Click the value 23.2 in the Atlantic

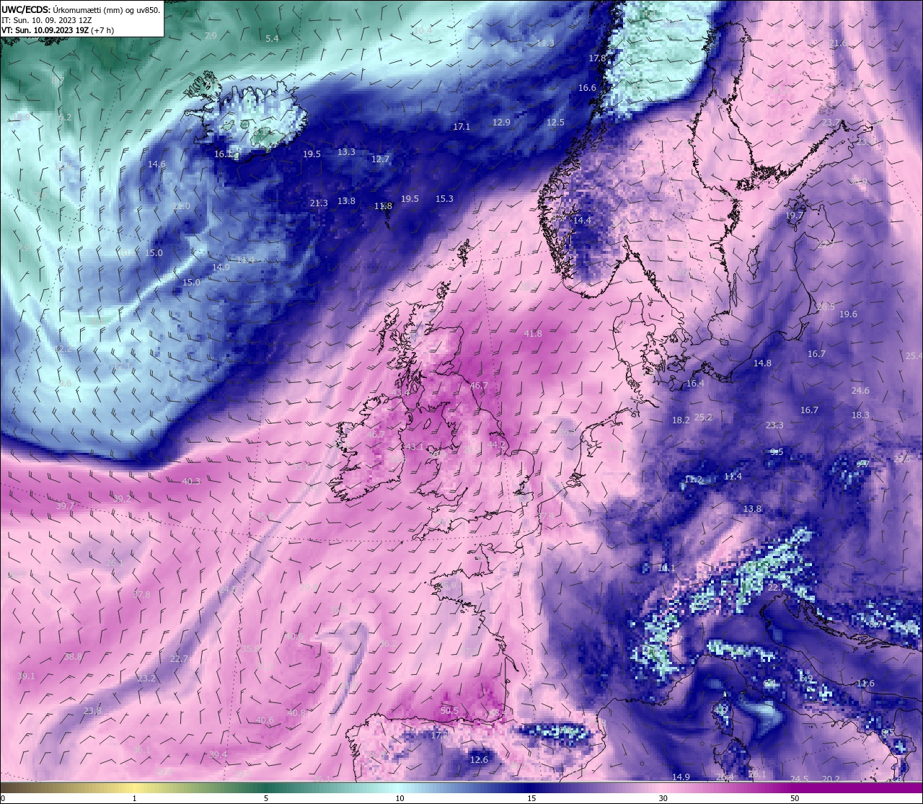146,679
